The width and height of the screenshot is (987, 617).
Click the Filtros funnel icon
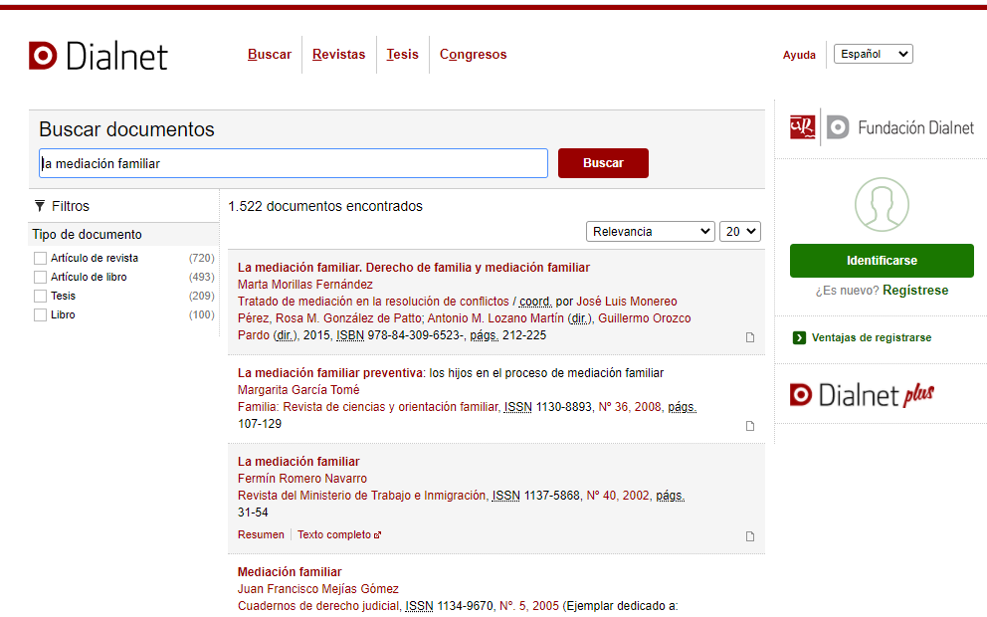click(x=40, y=206)
